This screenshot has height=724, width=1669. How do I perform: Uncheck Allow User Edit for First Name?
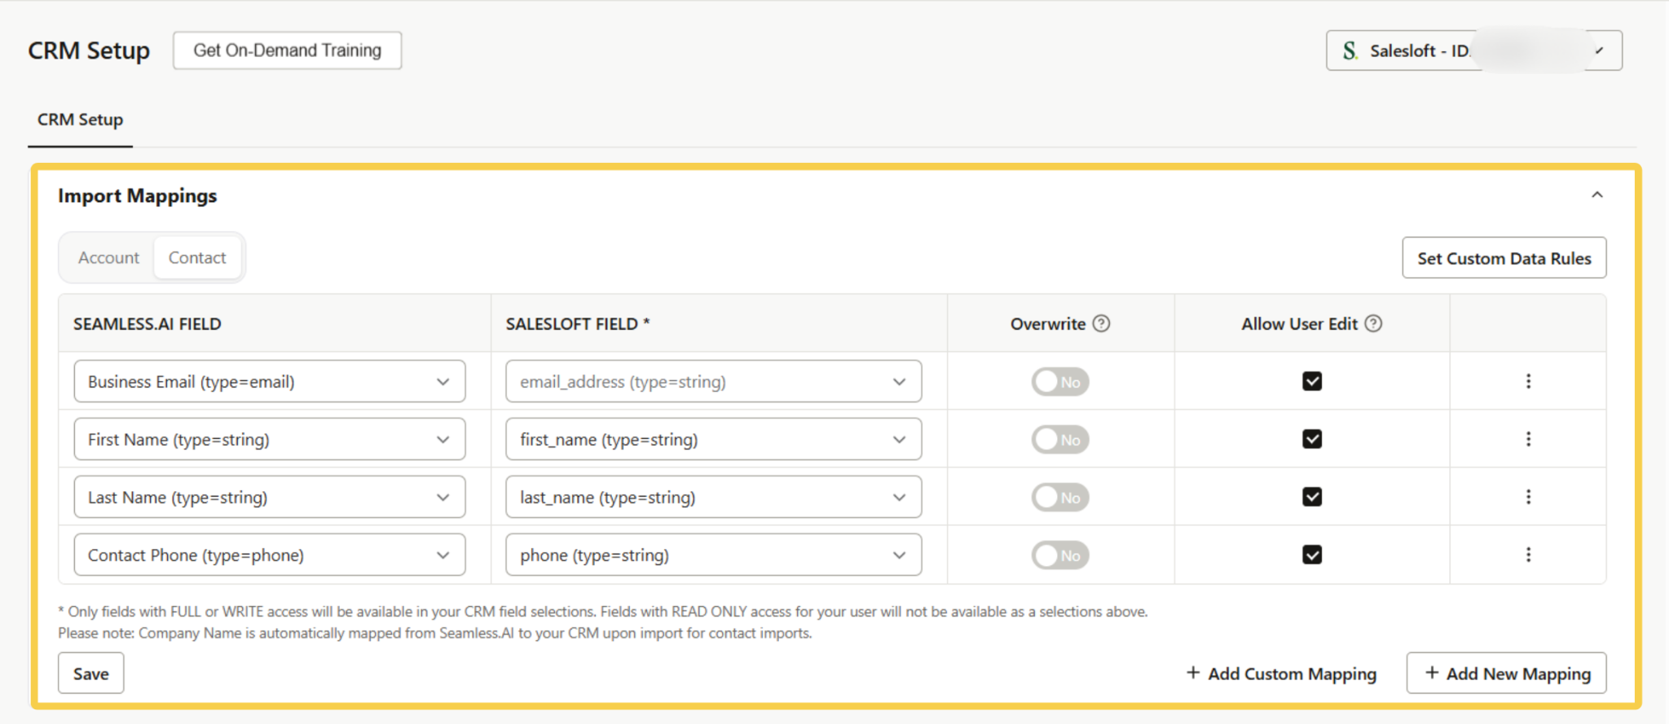point(1312,439)
